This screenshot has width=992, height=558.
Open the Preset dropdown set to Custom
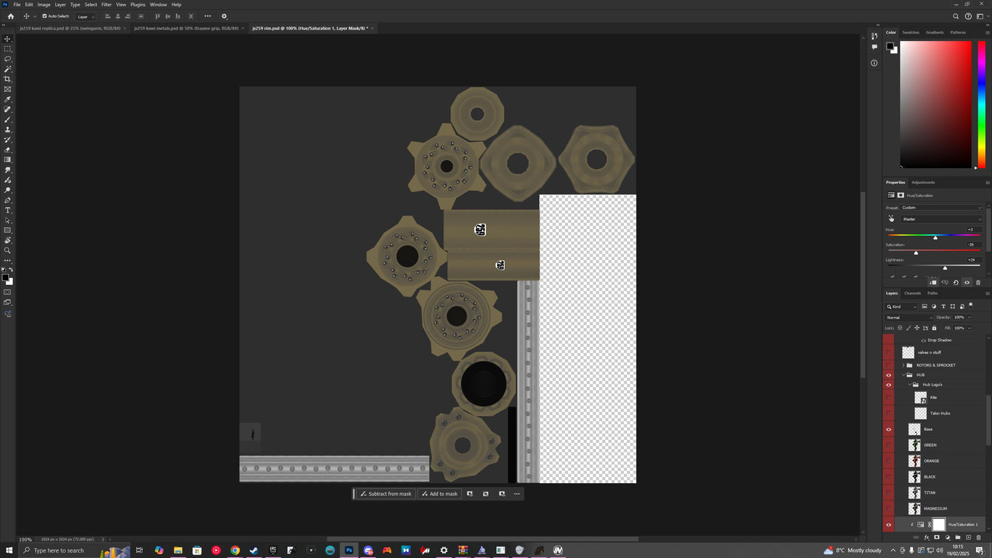click(x=941, y=207)
